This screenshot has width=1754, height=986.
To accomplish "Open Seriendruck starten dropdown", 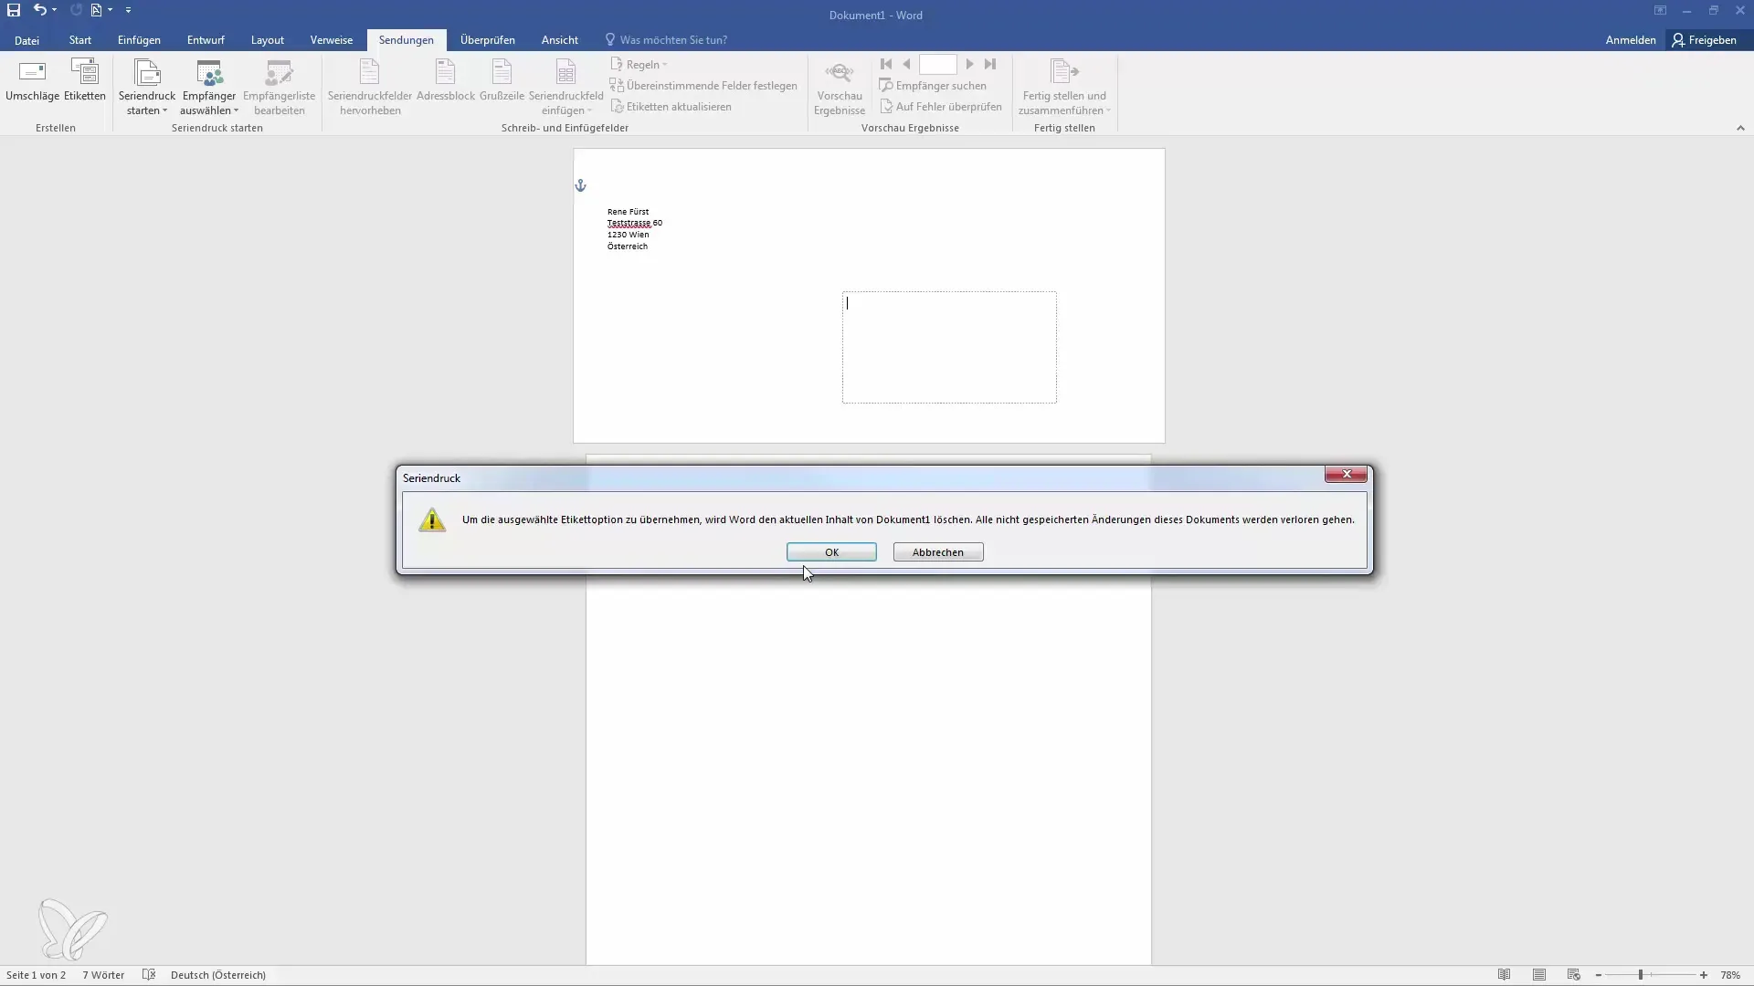I will [x=147, y=87].
